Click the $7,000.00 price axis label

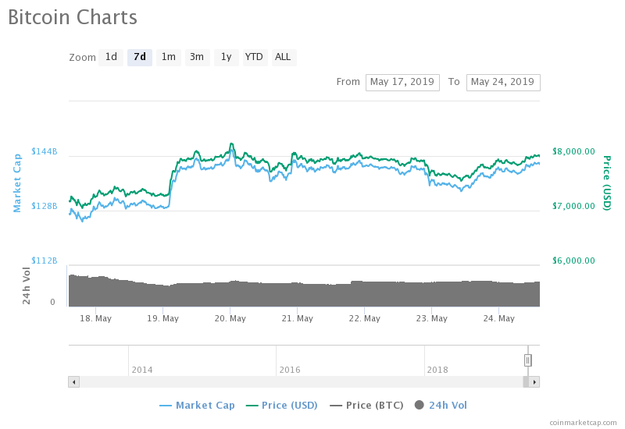click(573, 206)
